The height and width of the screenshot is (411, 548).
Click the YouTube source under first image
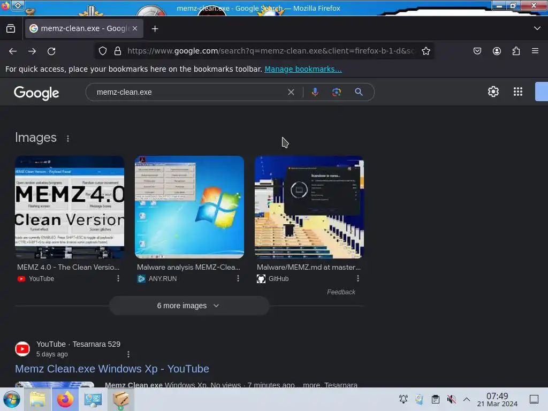pyautogui.click(x=36, y=278)
